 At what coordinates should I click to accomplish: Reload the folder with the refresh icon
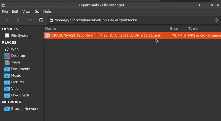pos(216,20)
